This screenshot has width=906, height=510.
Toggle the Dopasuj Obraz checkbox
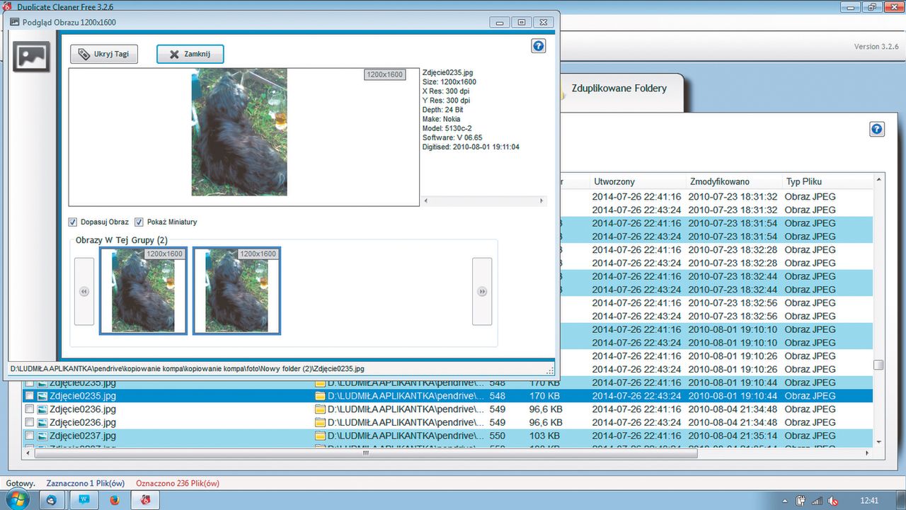pyautogui.click(x=73, y=222)
